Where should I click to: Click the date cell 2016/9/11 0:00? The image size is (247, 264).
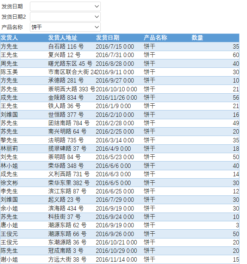115,72
